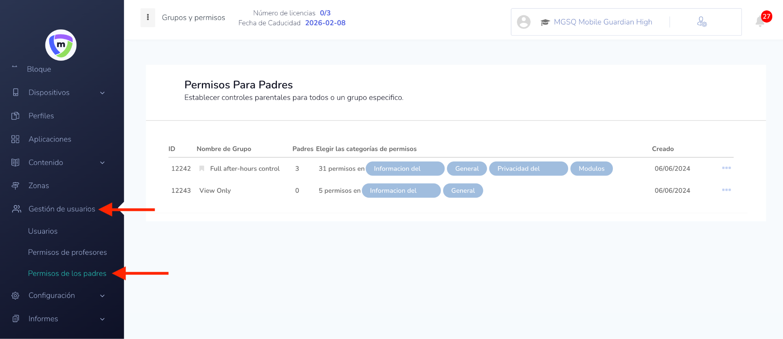Expand the Contenido sidebar section
Screen dimensions: 783x339
[x=102, y=163]
